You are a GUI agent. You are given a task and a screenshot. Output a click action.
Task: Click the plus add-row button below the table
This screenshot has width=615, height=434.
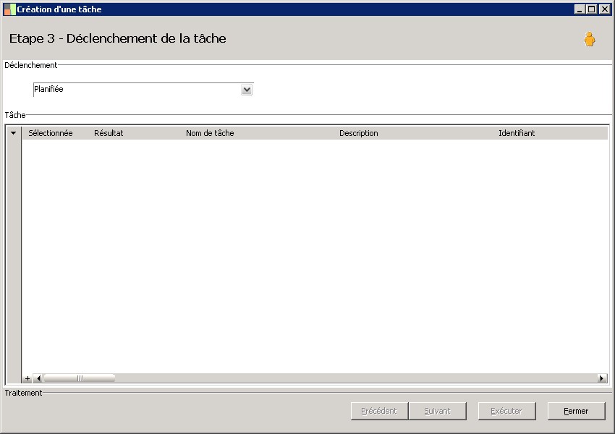click(x=27, y=378)
